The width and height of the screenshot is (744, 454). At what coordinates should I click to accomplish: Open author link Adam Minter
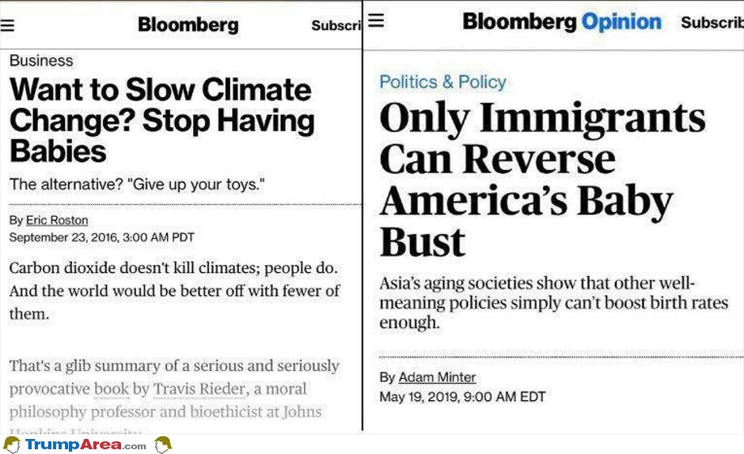[x=437, y=377]
